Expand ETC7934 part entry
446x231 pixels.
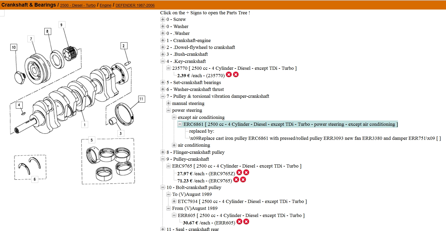[174, 201]
